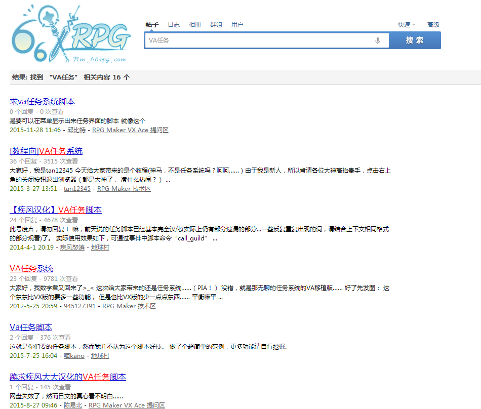Image resolution: width=481 pixels, height=409 pixels.
Task: Click the text 24 个回复 - 4678 次查看
Action: (44, 220)
